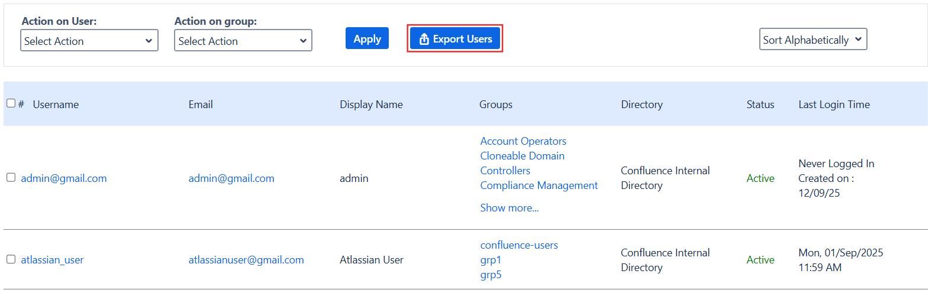This screenshot has height=290, width=935.
Task: Click the Username column header
Action: pos(56,105)
